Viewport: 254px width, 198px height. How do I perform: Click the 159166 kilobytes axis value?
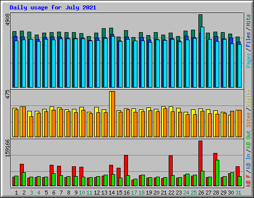coord(7,148)
